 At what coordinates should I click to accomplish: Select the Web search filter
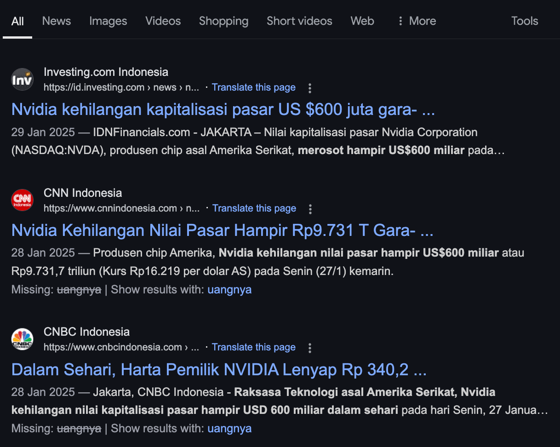(x=362, y=21)
